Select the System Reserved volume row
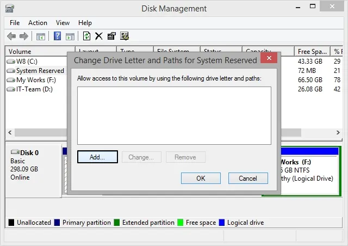348x246 pixels. [35, 71]
